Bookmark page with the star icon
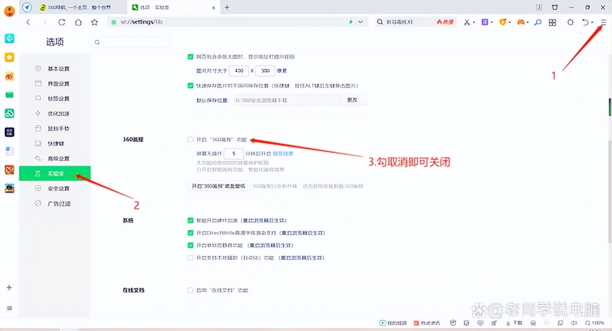 [x=94, y=22]
